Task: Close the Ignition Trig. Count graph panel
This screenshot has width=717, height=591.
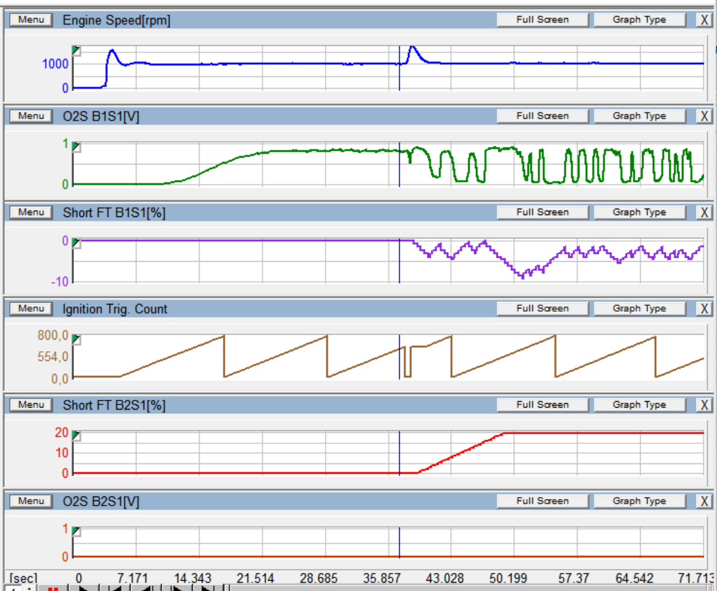Action: tap(704, 309)
